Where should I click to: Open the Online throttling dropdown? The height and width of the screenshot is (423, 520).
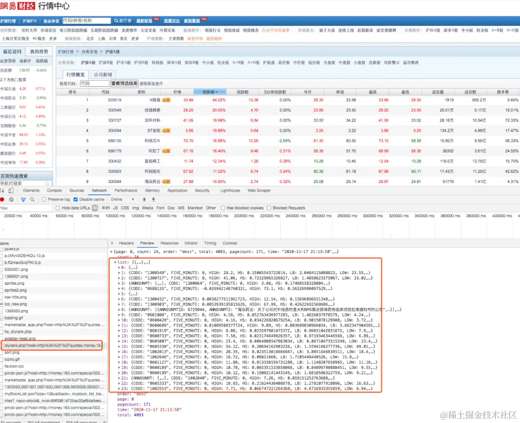coord(122,199)
